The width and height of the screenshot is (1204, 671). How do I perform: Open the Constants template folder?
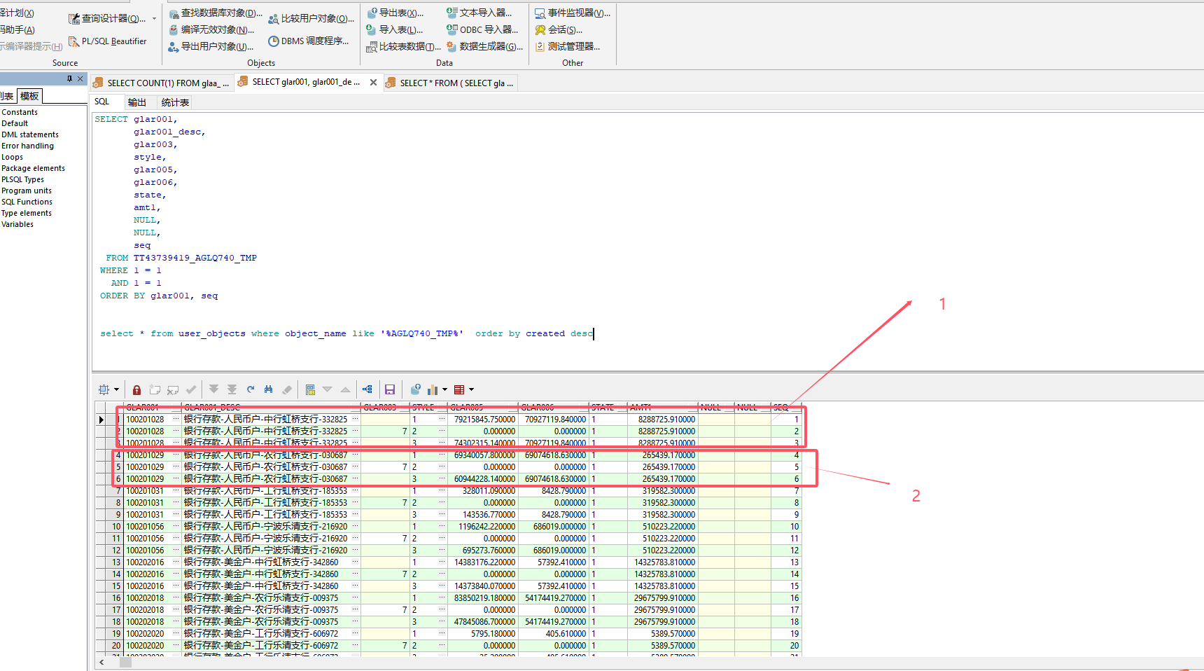coord(20,112)
